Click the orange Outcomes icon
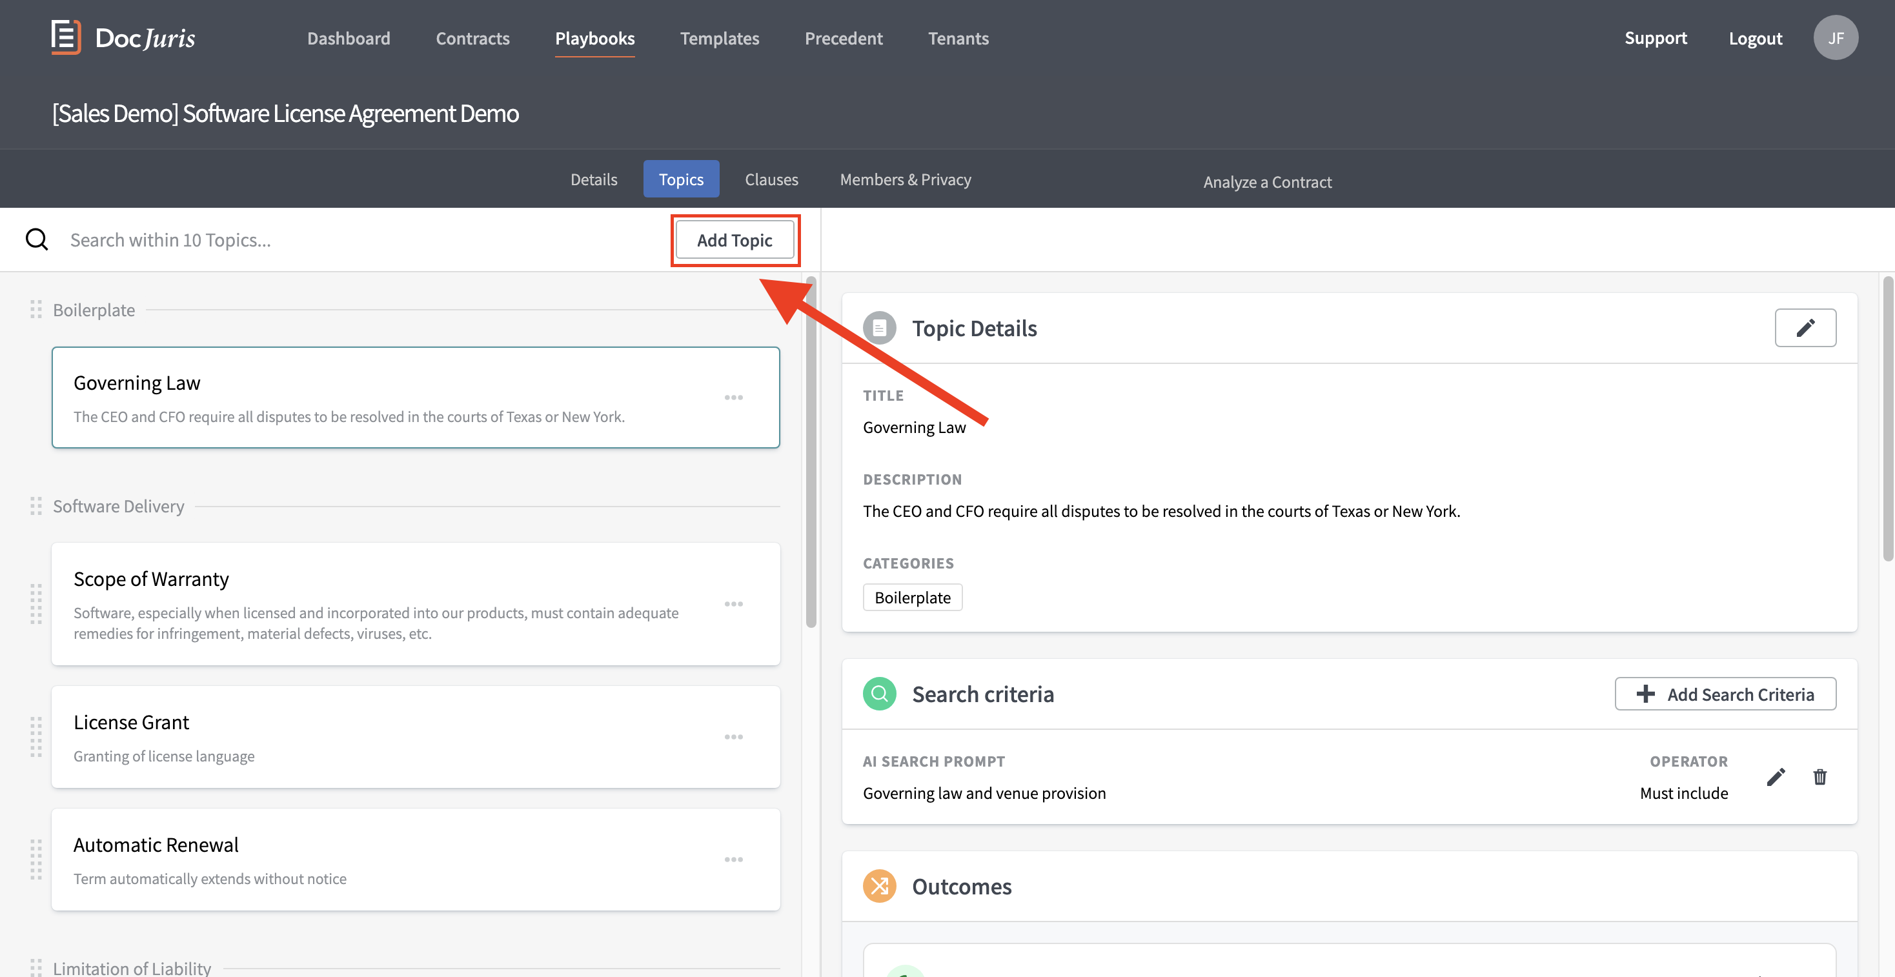Viewport: 1895px width, 977px height. point(879,886)
